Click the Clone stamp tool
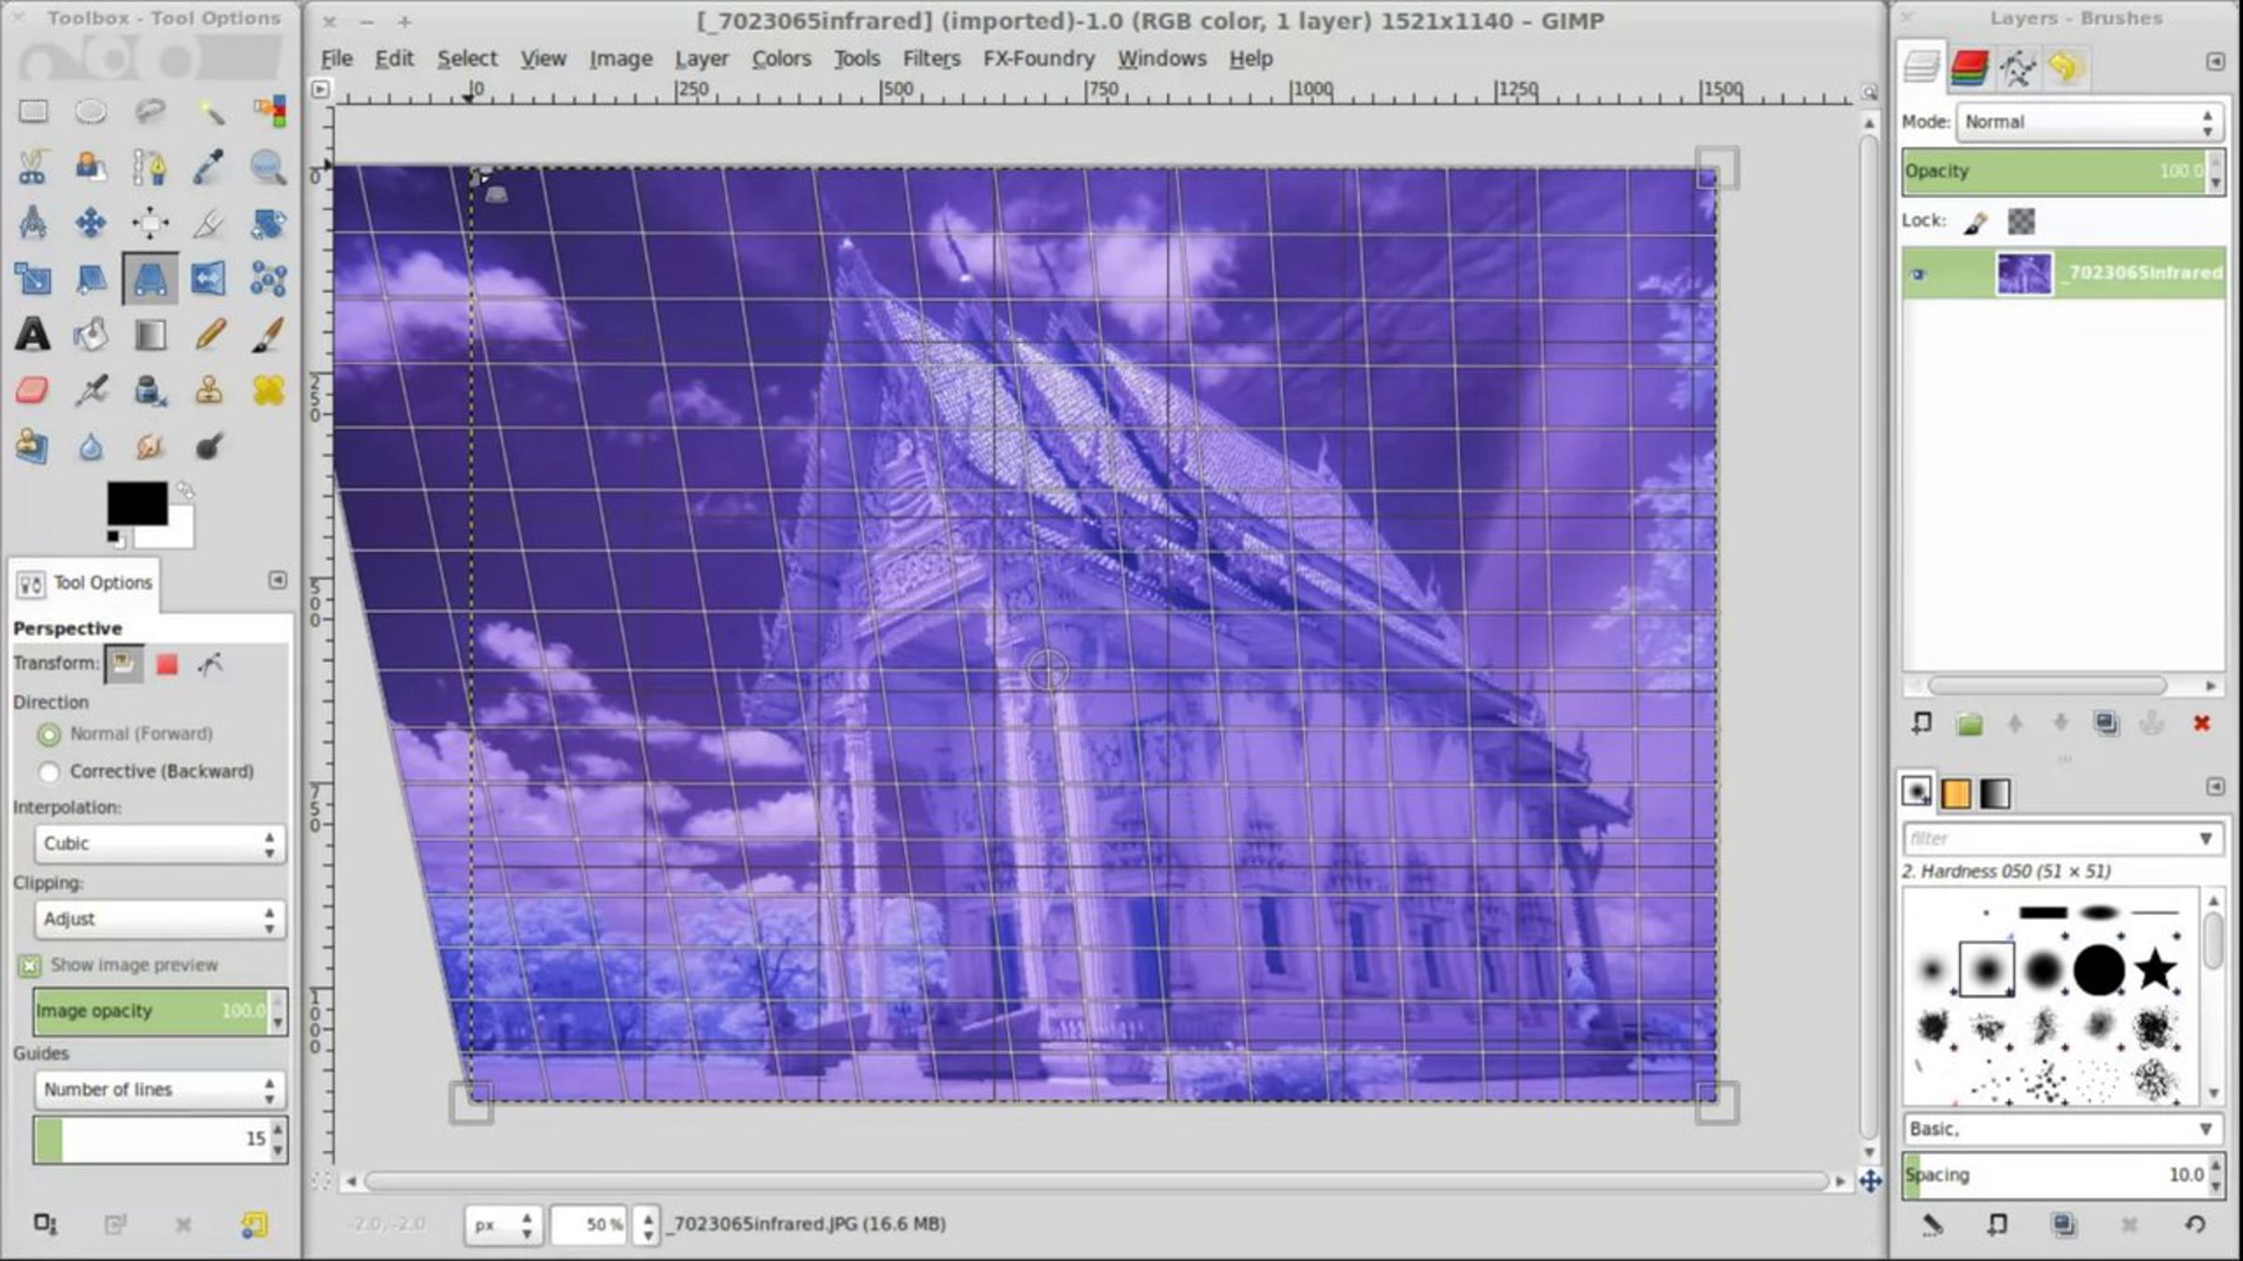This screenshot has height=1261, width=2243. click(209, 390)
